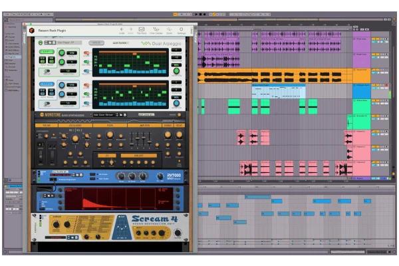Click the Record button in Ableton transport
Image resolution: width=399 pixels, height=266 pixels.
pos(204,15)
